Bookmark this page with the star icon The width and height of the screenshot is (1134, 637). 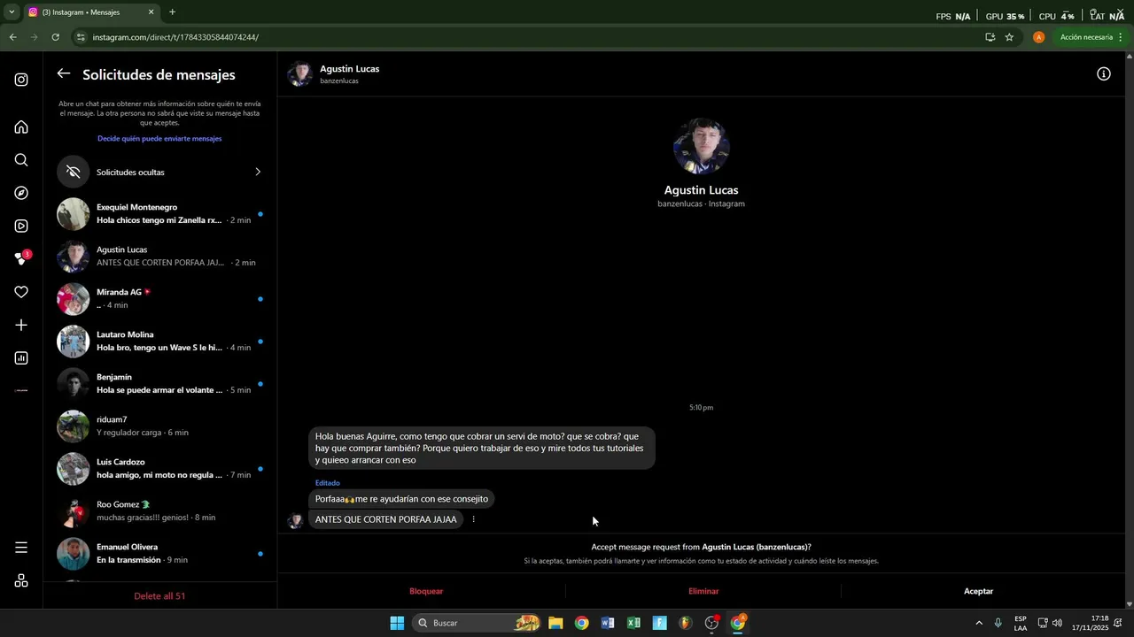(1009, 37)
